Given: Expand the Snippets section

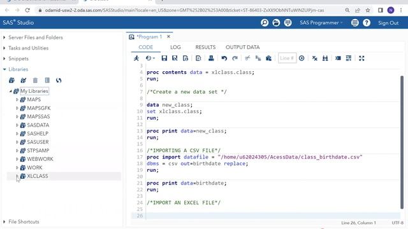Looking at the screenshot, I should (x=4, y=59).
